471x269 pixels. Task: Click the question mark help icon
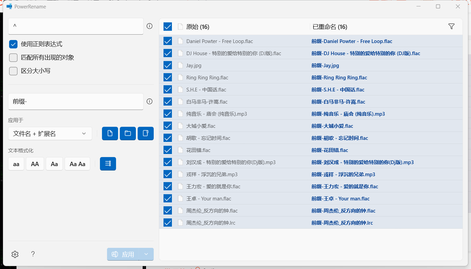pyautogui.click(x=33, y=254)
